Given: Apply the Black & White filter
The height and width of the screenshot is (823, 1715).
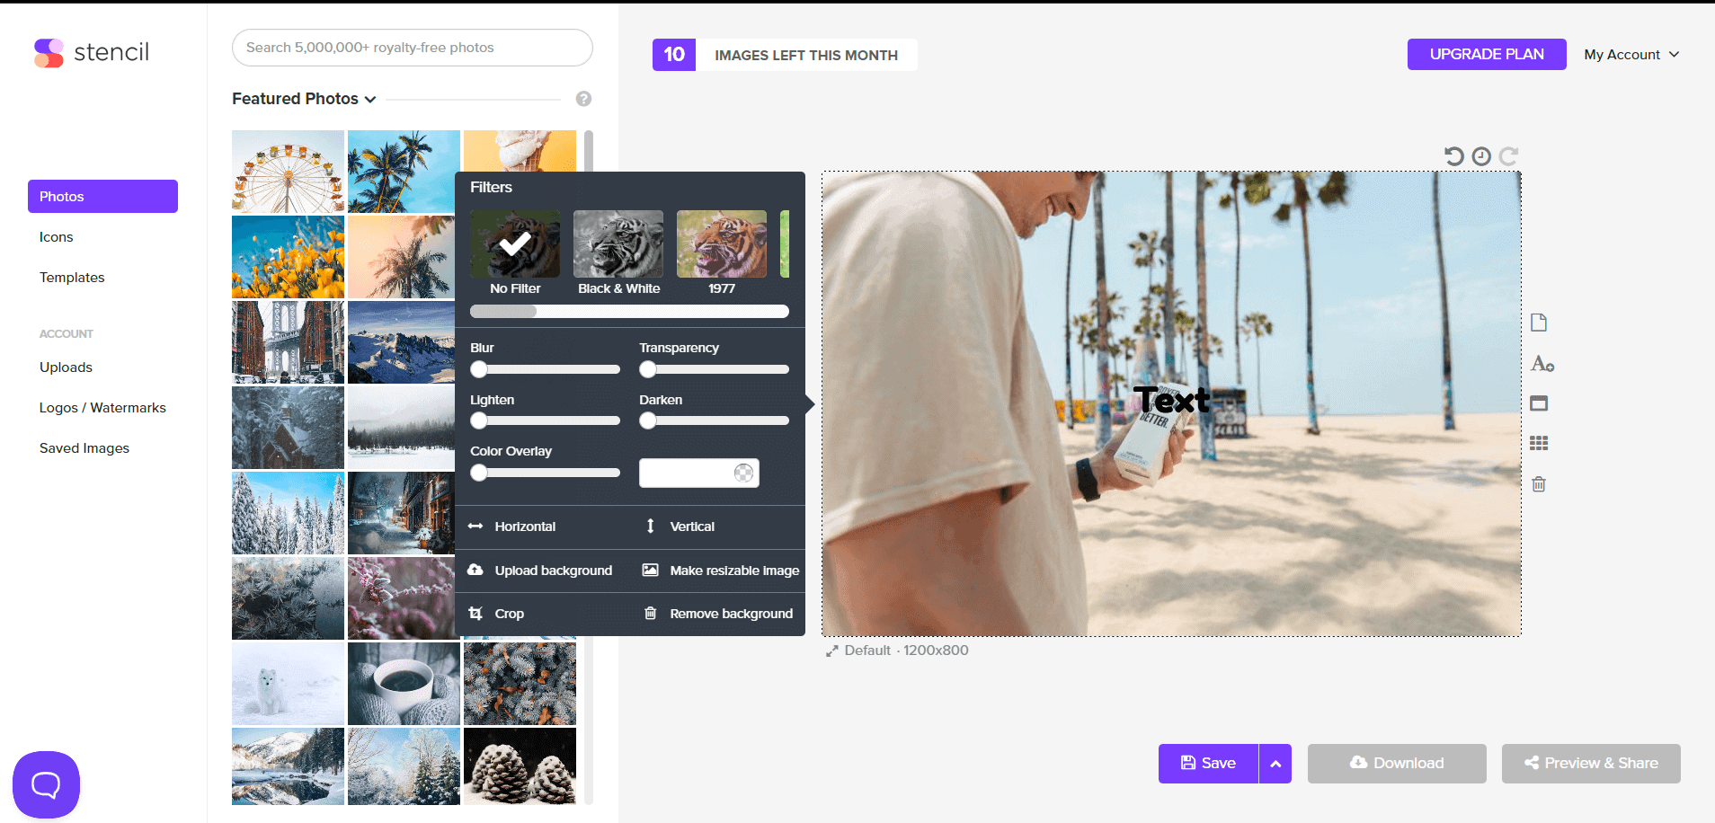Looking at the screenshot, I should (618, 243).
